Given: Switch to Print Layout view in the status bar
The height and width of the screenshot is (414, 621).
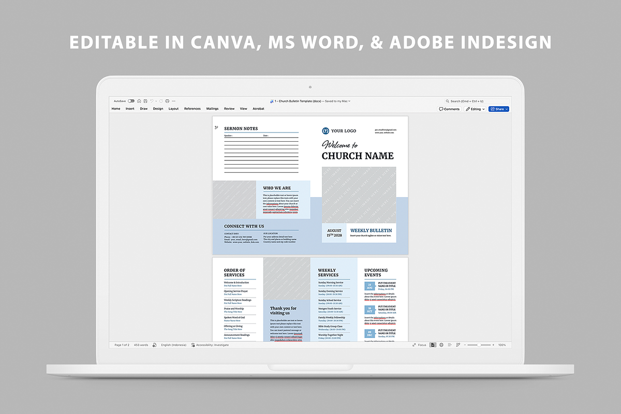Looking at the screenshot, I should pos(433,345).
